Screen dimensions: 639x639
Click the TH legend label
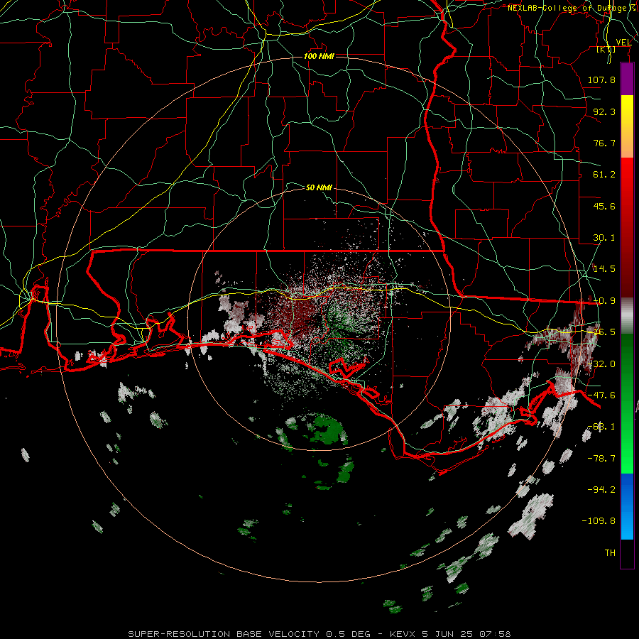[x=610, y=553]
